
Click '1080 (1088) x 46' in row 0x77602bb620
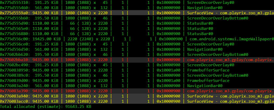86,55
